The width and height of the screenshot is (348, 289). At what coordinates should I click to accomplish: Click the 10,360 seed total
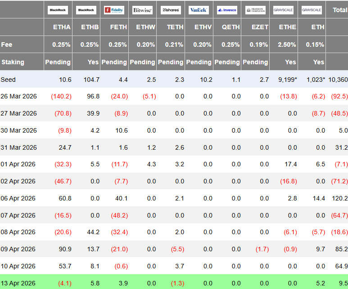click(x=338, y=80)
